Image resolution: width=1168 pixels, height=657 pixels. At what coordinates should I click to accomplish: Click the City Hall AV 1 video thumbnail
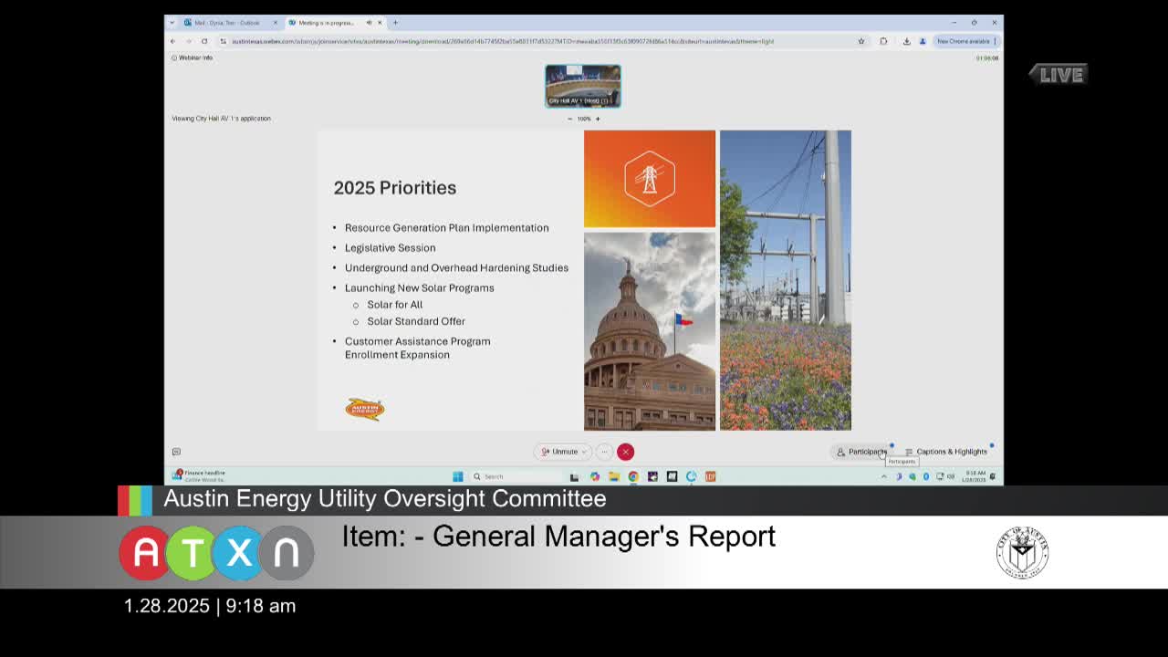[x=583, y=86]
